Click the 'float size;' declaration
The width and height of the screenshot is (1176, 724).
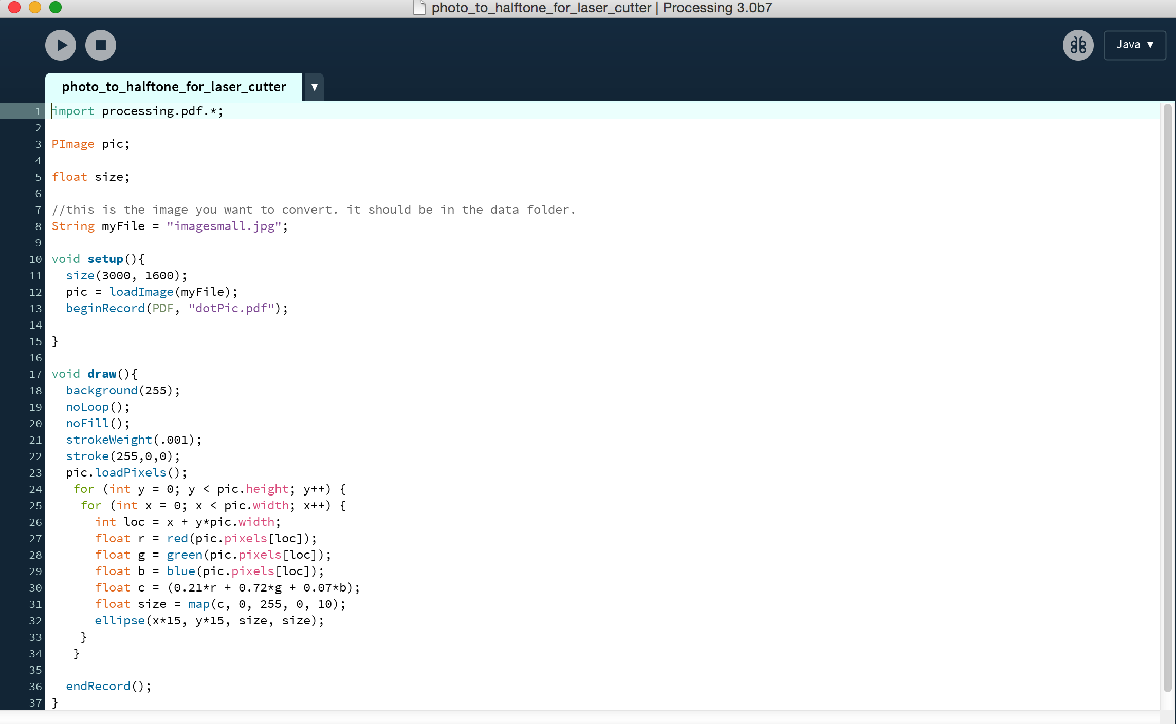tap(90, 177)
